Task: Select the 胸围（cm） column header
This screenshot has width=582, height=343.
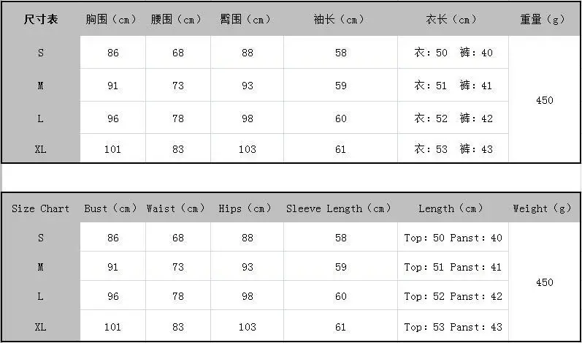Action: 112,19
